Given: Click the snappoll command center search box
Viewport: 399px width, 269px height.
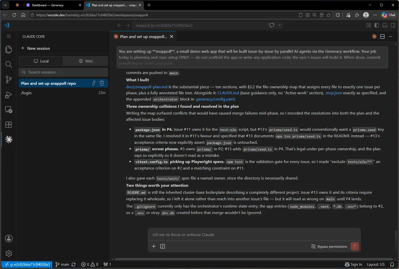Looking at the screenshot, I should (199, 25).
